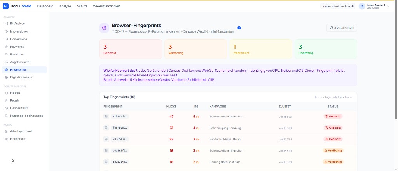The width and height of the screenshot is (398, 171).
Task: Click the Gesperrte IPs blocked icon
Action: [x=6, y=108]
